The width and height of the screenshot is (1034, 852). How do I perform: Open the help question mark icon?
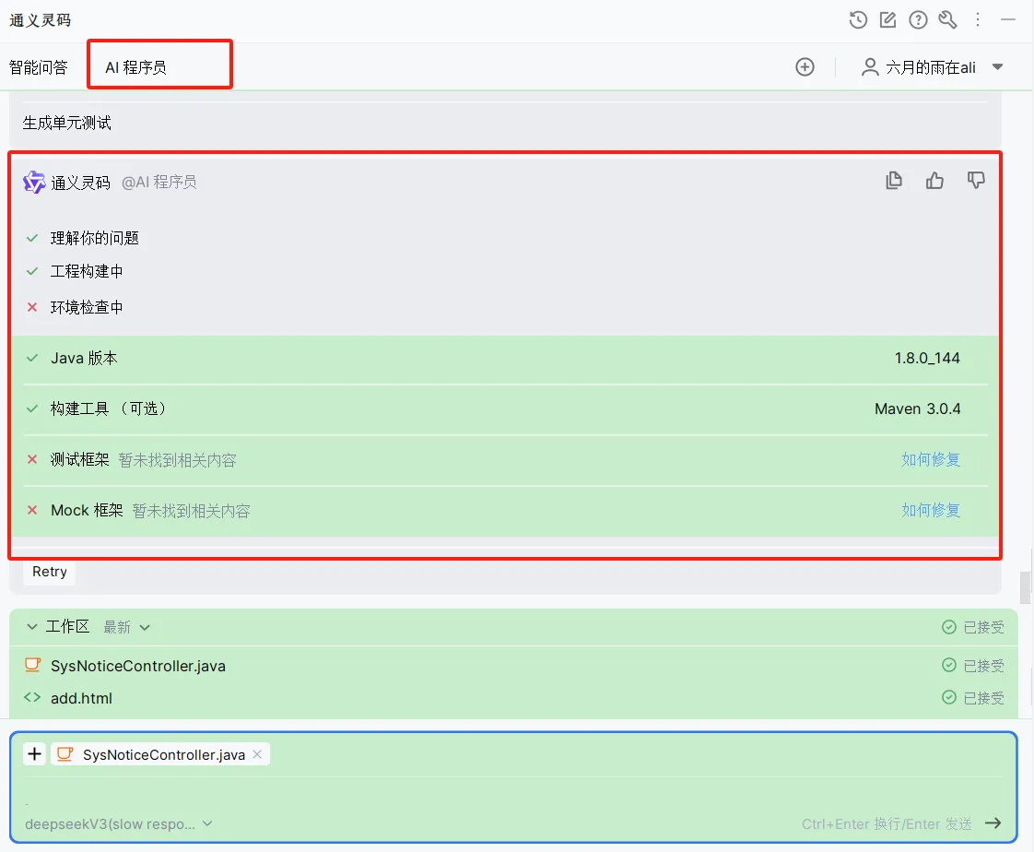point(918,19)
